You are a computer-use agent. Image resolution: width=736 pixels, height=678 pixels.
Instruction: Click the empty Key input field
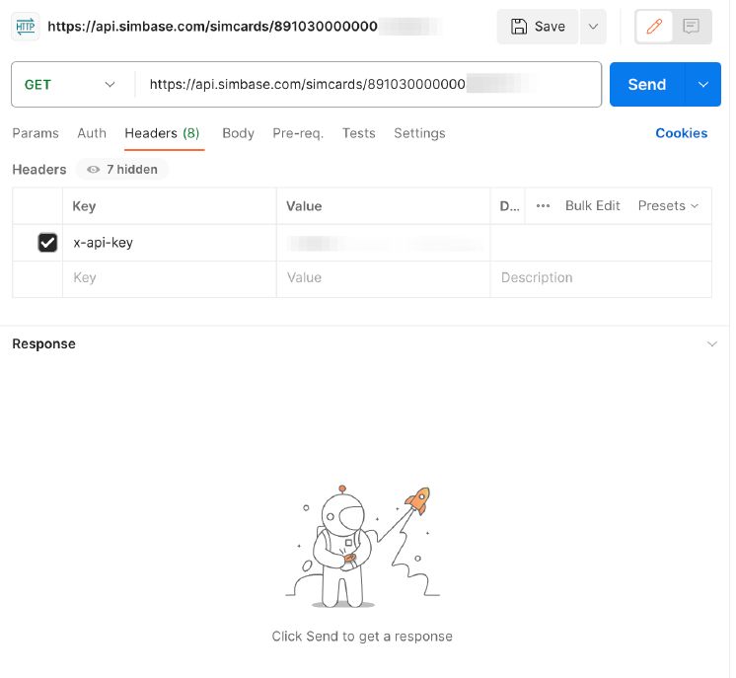coord(170,278)
